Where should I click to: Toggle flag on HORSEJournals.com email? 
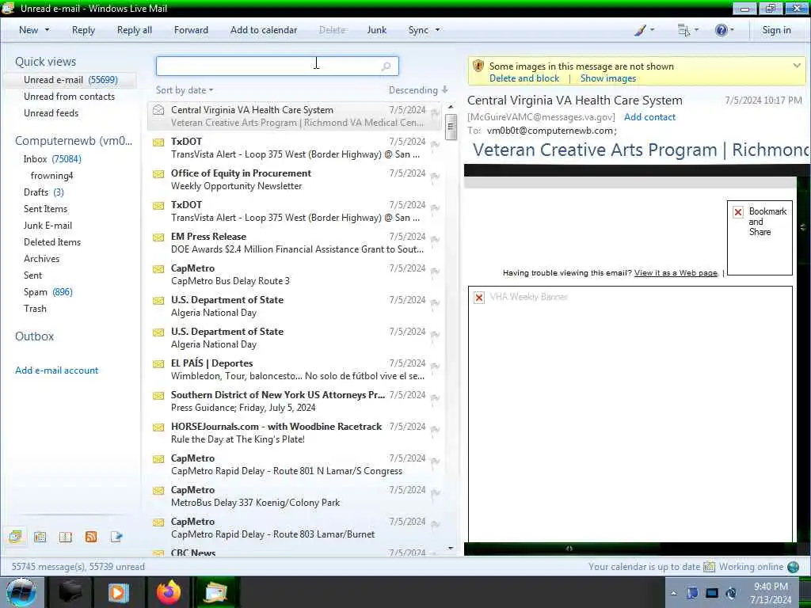[x=436, y=429]
